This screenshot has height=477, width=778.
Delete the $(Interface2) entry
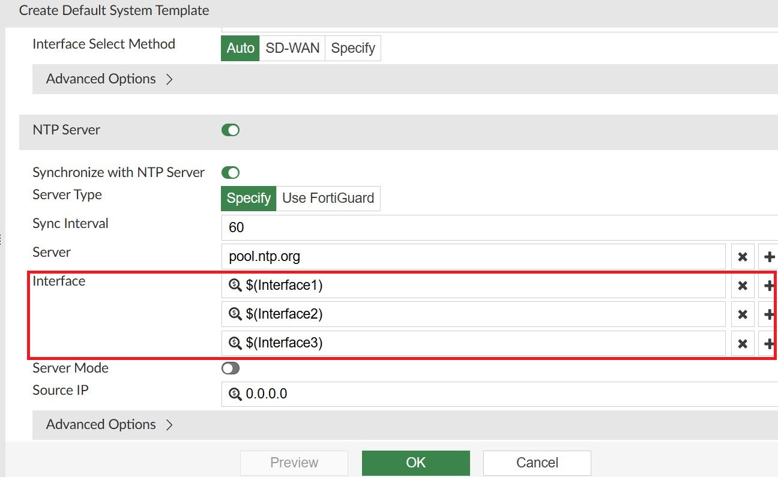[x=743, y=314]
